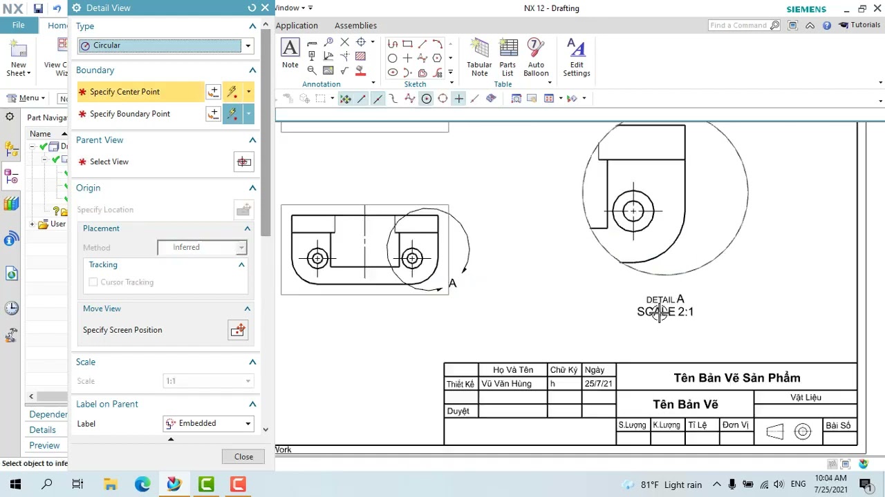Toggle the End Point snap option

pos(362,99)
